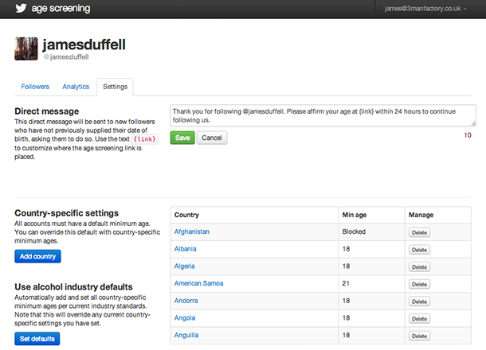Click the Twitter bird logo icon

tap(17, 10)
